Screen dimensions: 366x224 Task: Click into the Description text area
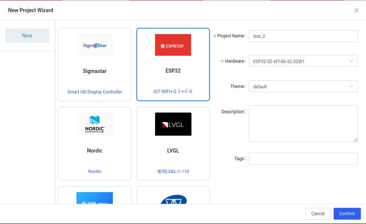303,124
